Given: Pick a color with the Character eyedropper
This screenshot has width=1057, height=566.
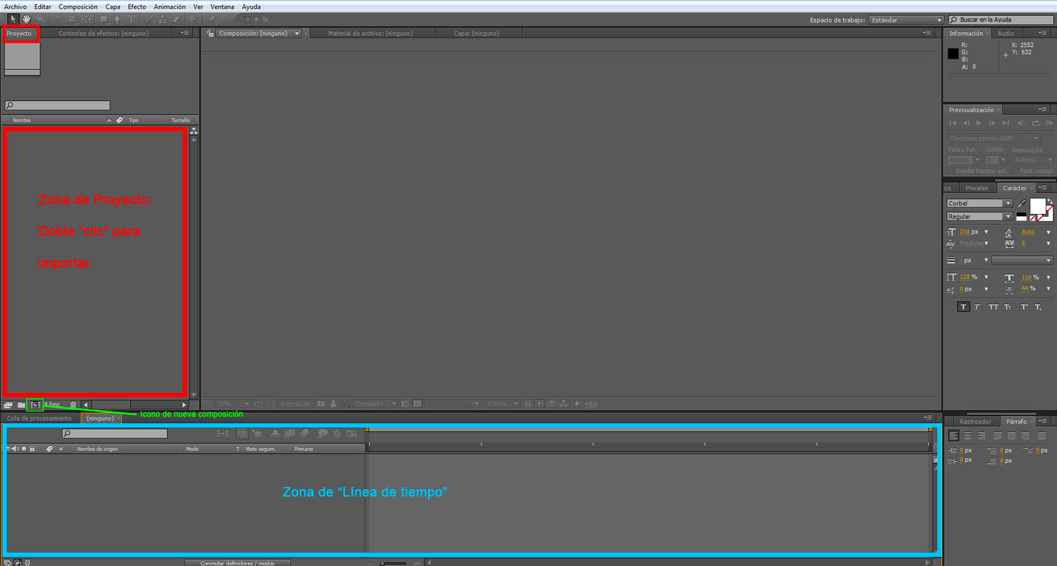Looking at the screenshot, I should point(1021,203).
